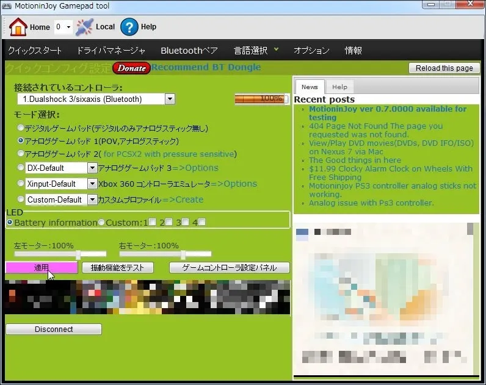The image size is (486, 385).
Task: Click the Local connection plug icon
Action: point(84,27)
